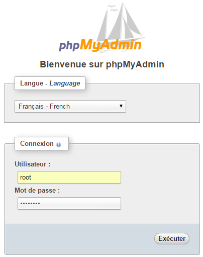Click the orange "MyAdmin" logo text
203x257 pixels.
click(111, 45)
